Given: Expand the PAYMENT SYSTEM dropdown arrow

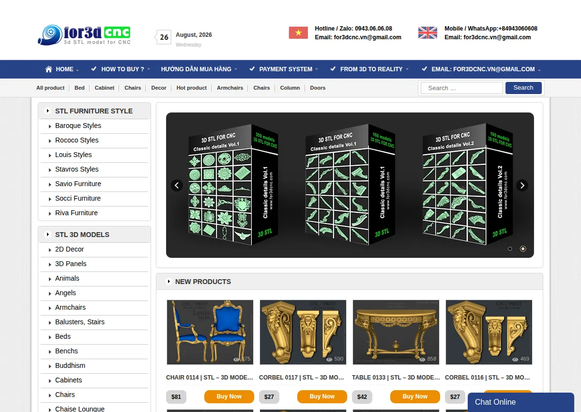Looking at the screenshot, I should pos(317,70).
